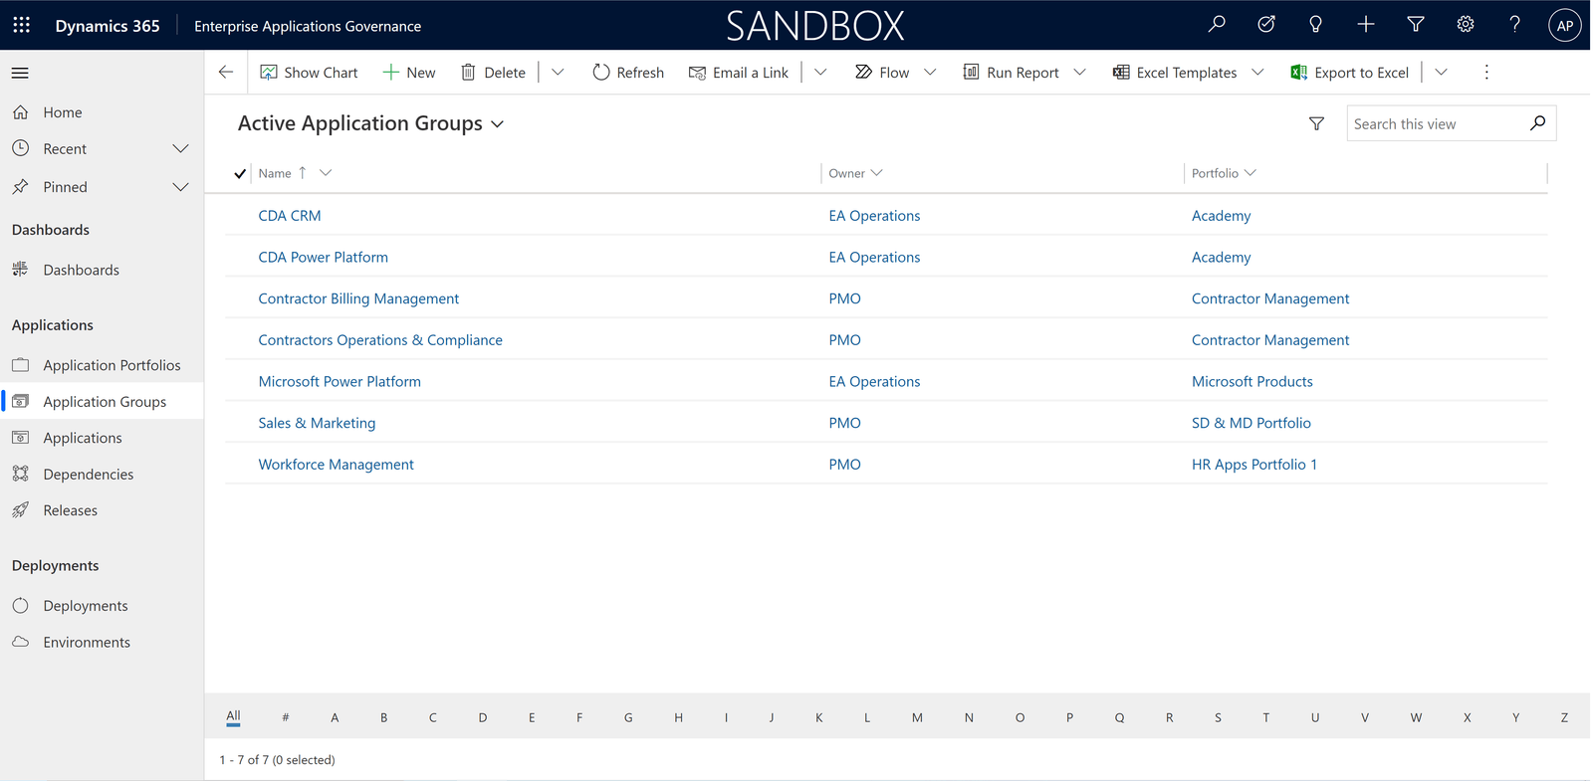This screenshot has width=1593, height=781.
Task: Open the CDA CRM record link
Action: 290,216
